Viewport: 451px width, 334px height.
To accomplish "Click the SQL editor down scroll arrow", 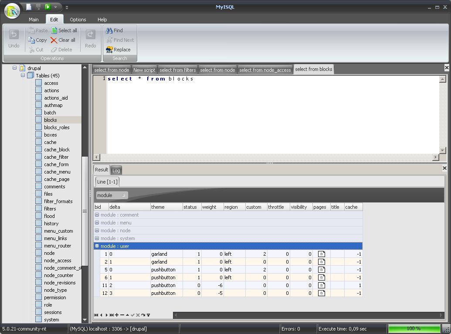I will coord(443,150).
